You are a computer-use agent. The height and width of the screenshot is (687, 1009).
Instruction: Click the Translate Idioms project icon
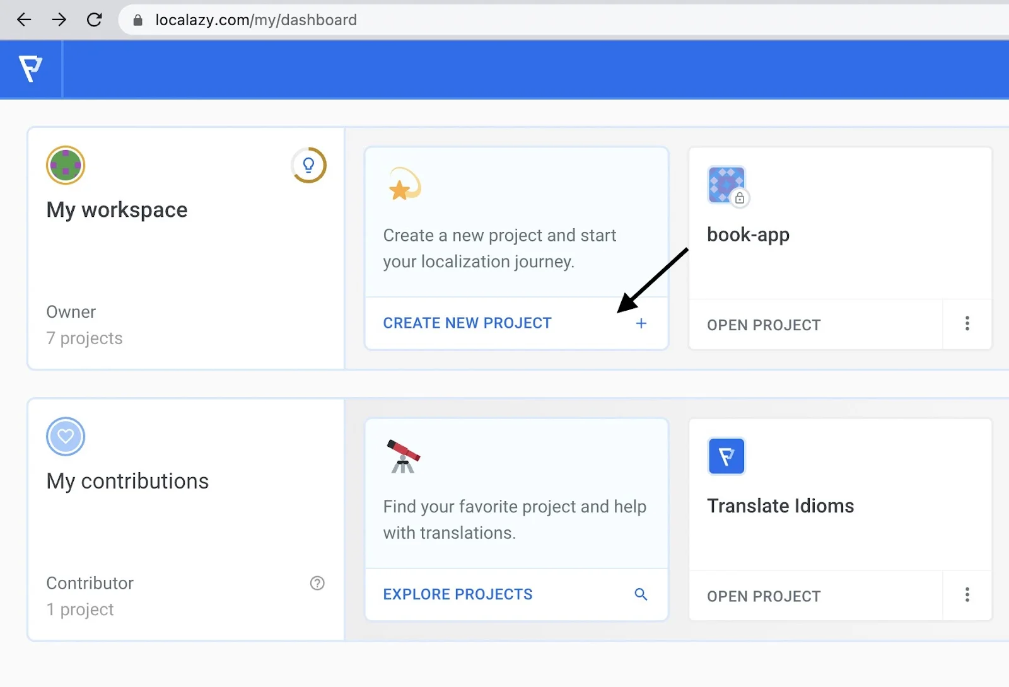pos(726,456)
